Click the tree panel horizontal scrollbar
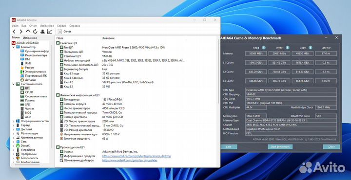This screenshot has width=351, height=180. coord(27,164)
